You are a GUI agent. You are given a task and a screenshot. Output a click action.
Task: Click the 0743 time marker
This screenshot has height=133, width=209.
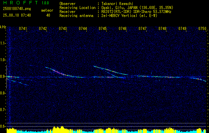(x=63, y=28)
